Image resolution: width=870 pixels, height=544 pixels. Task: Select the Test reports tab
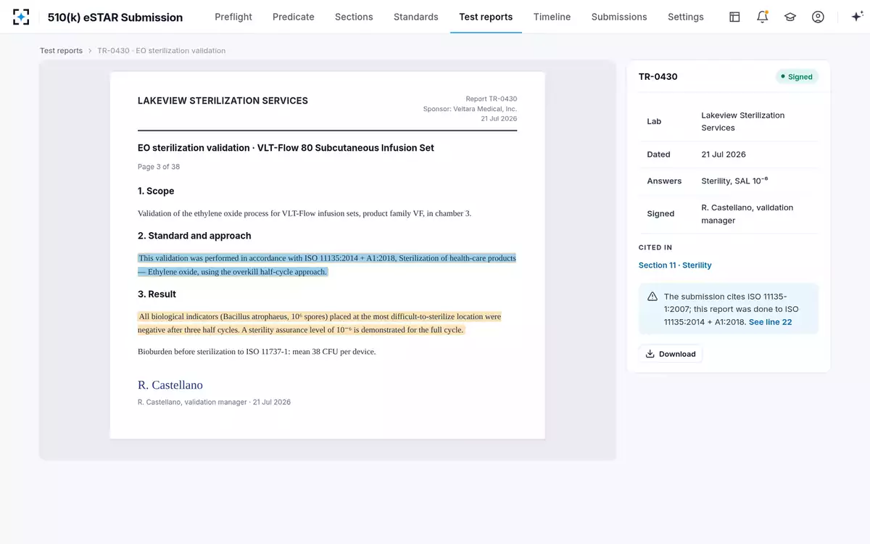(486, 17)
